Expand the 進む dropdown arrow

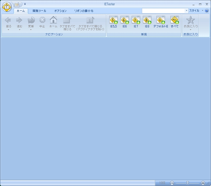click(19, 30)
